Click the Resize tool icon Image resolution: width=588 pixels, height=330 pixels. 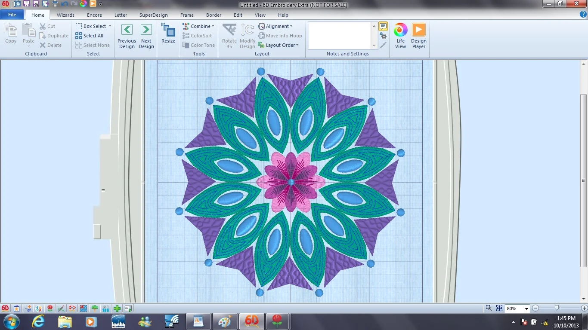point(168,34)
